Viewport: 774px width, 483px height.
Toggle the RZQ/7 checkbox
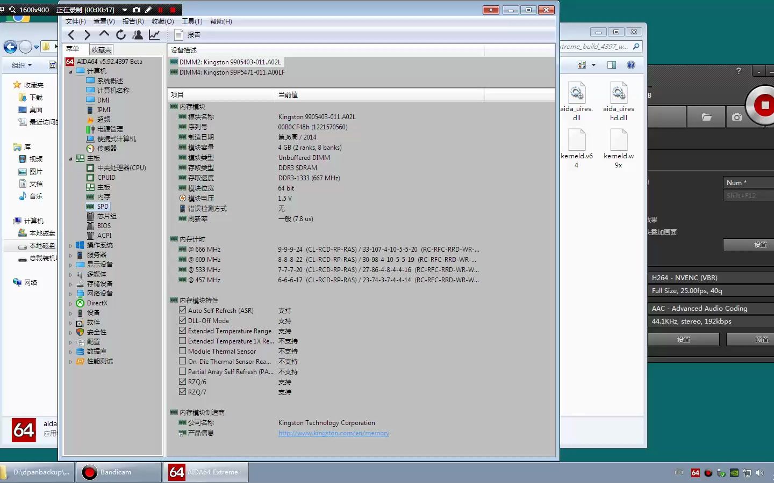point(183,392)
